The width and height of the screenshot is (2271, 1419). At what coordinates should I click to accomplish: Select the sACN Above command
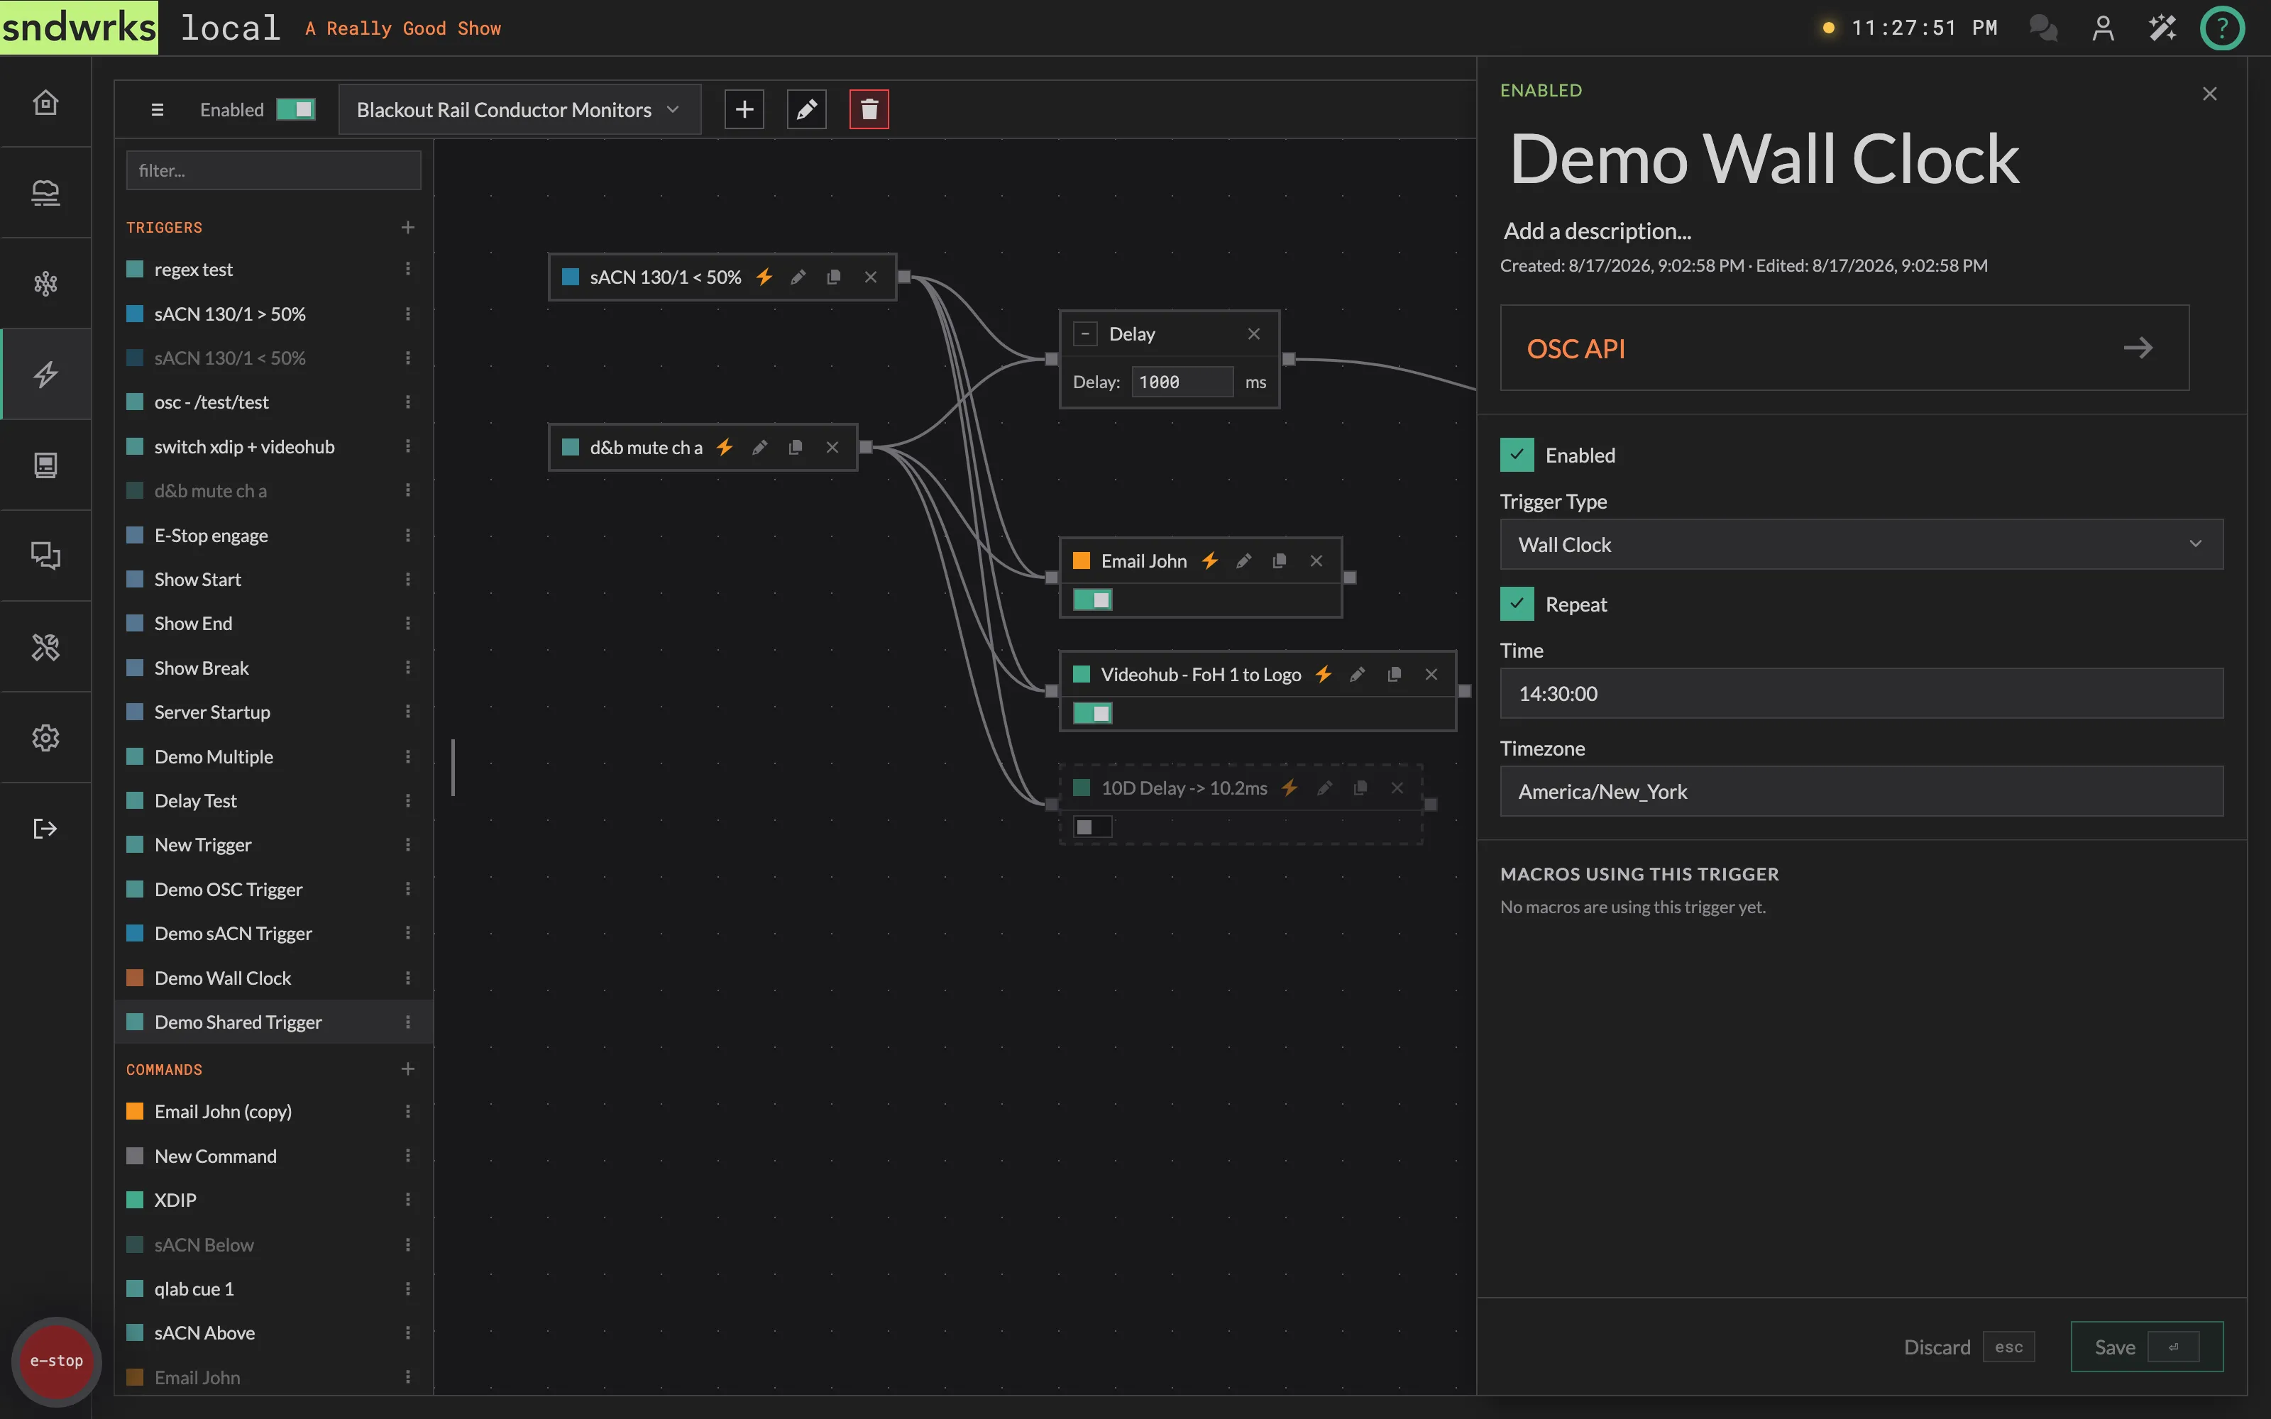click(273, 1332)
